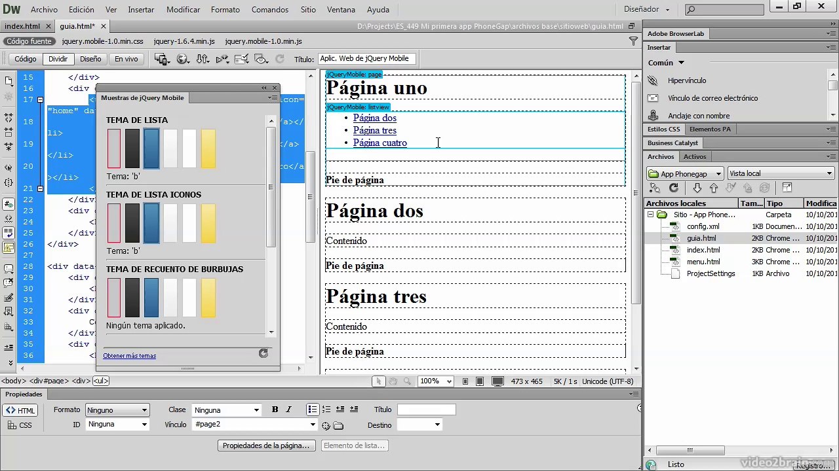Viewport: 839px width, 471px height.
Task: Click the Obtener más temas link
Action: pyautogui.click(x=130, y=356)
